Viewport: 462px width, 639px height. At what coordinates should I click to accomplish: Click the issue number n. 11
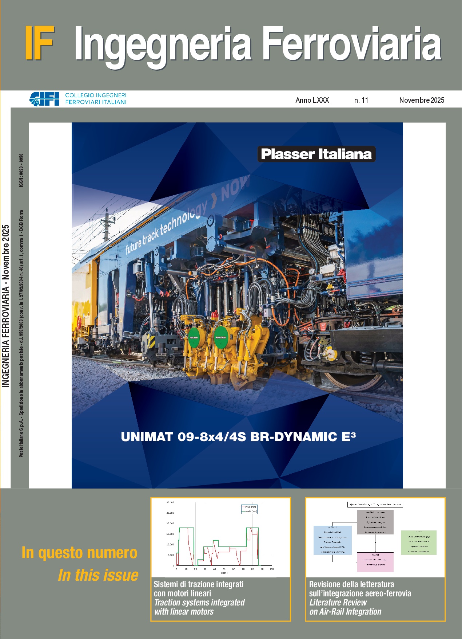point(361,100)
